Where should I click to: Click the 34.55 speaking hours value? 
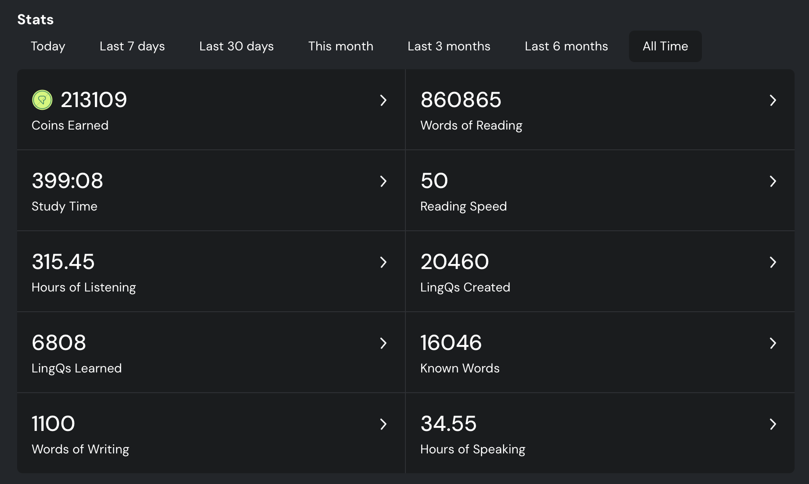pos(449,424)
